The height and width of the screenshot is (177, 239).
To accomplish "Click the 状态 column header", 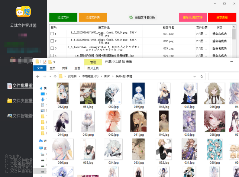I will tap(220, 28).
